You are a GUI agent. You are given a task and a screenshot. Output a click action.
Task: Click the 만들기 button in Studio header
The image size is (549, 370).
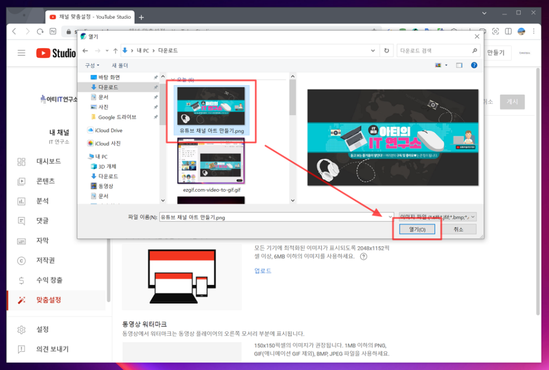[496, 53]
